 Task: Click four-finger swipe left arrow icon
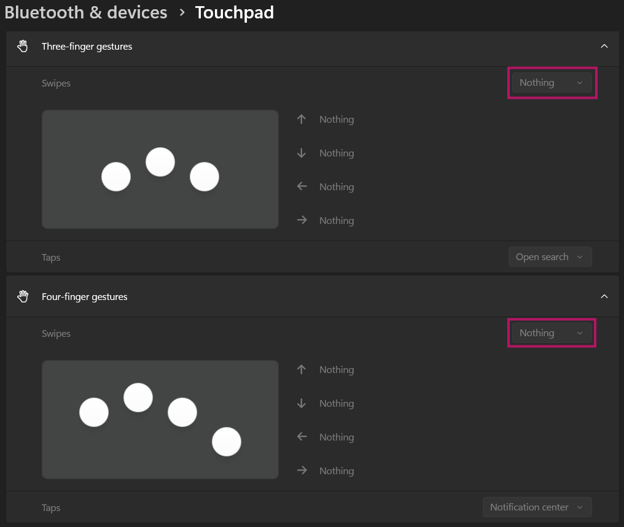(x=302, y=437)
